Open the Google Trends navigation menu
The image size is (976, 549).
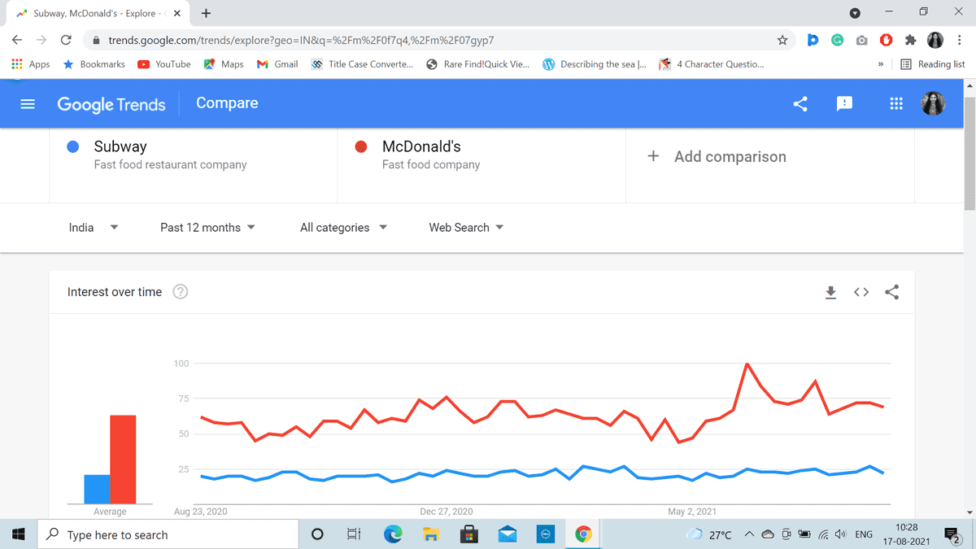[x=28, y=103]
